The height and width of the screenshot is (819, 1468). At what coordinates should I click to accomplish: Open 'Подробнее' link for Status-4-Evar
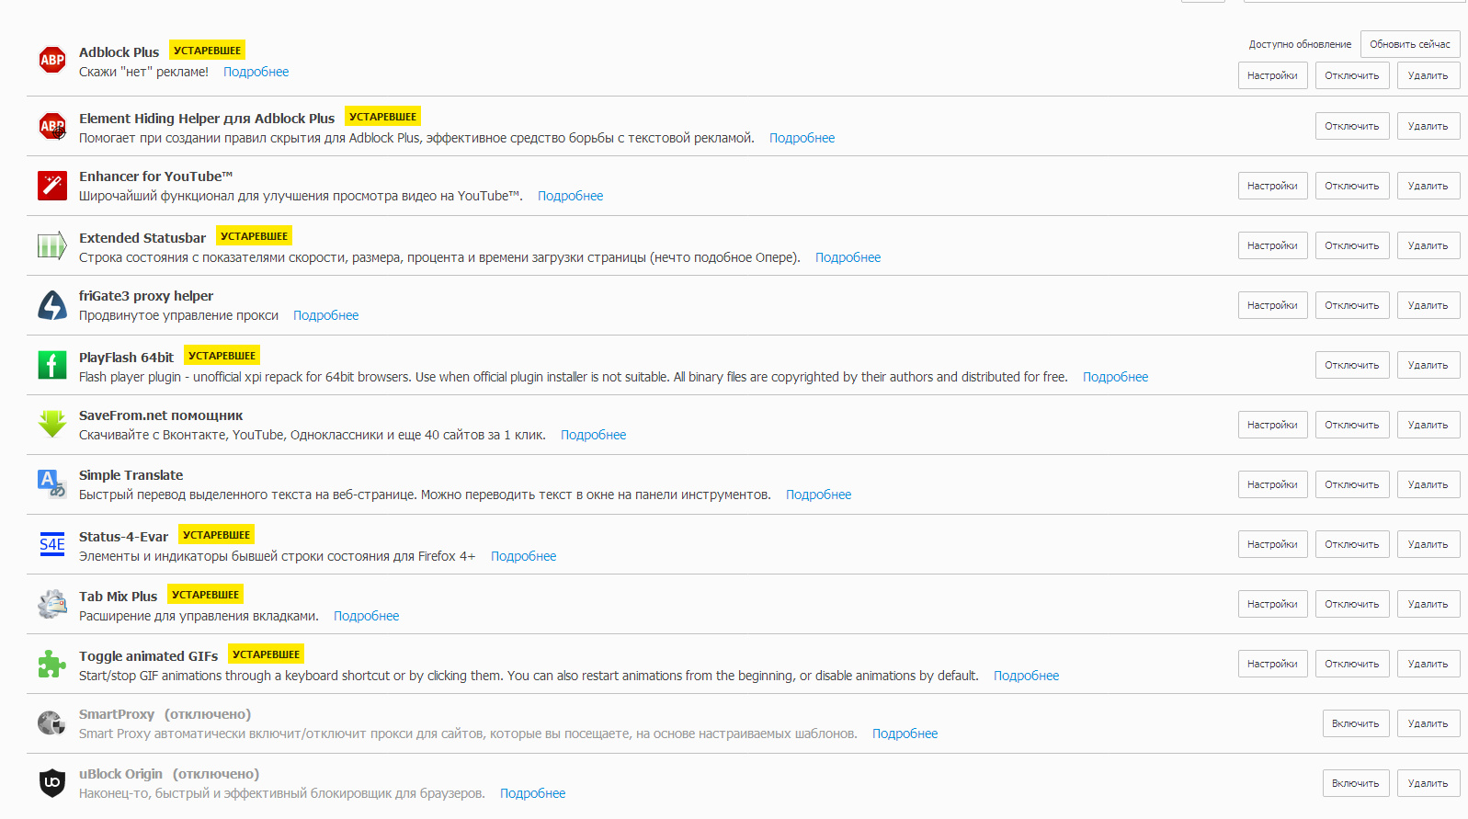(x=524, y=556)
